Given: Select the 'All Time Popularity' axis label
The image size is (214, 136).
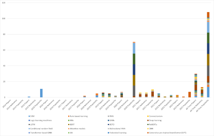Looking at the screenshot, I should coord(202,106).
